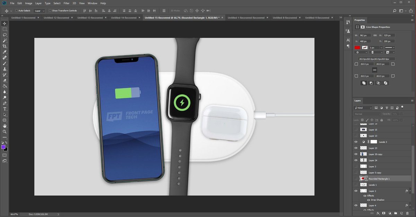
Task: Select the Pen tool
Action: (x=5, y=103)
